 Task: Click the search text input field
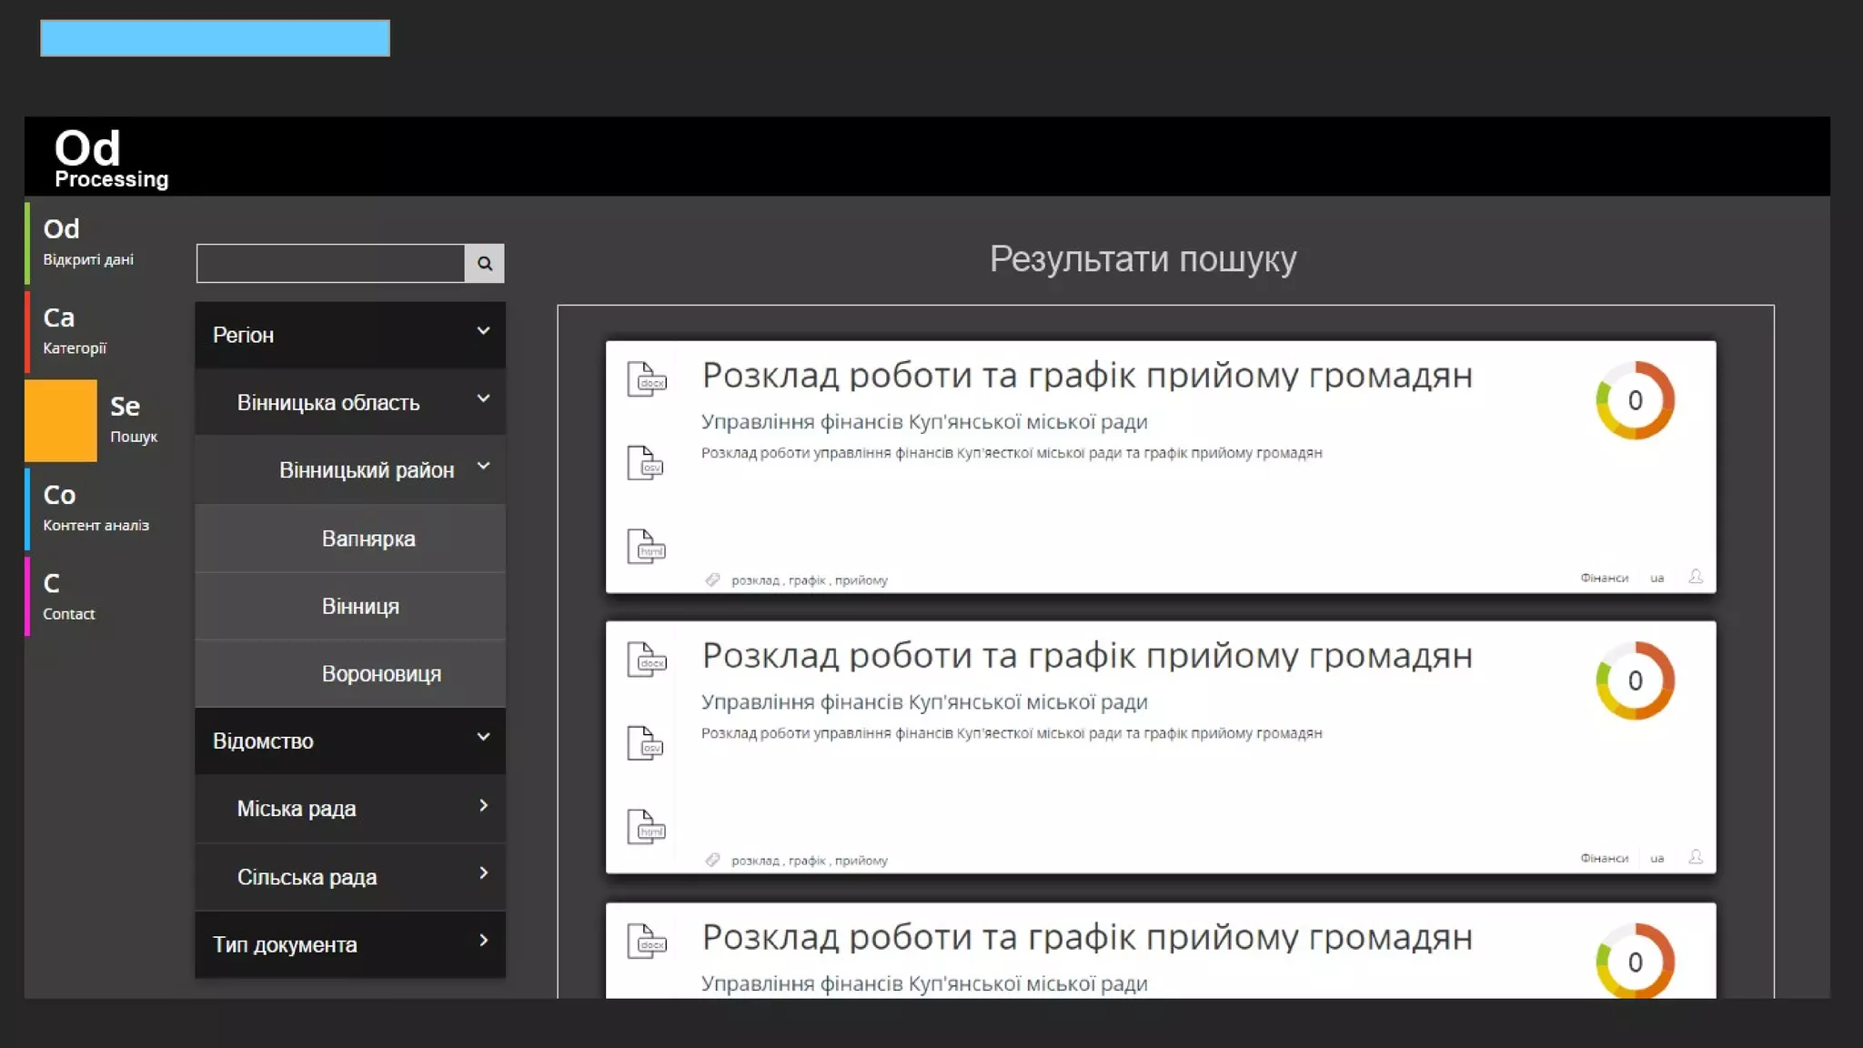pos(330,263)
